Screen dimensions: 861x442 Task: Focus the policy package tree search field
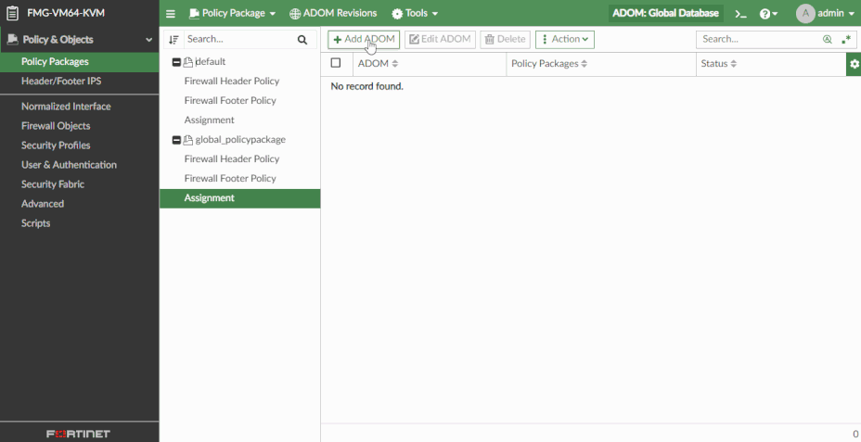239,40
